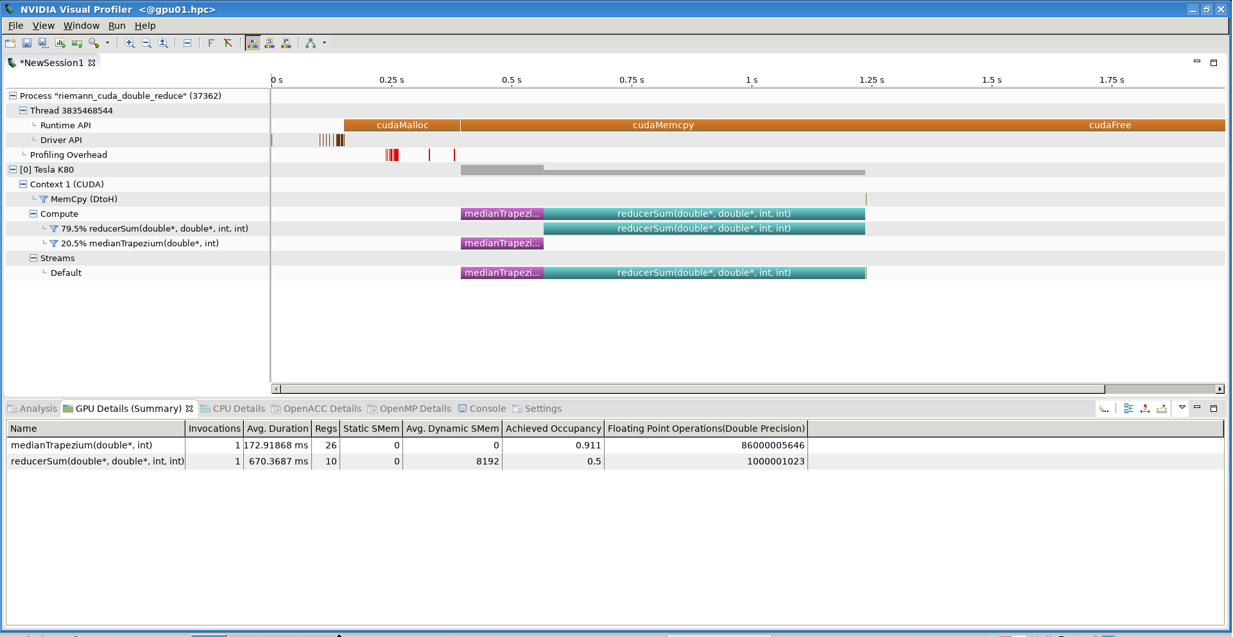Close the NewSession1 tab
Image resolution: width=1233 pixels, height=637 pixels.
(92, 63)
